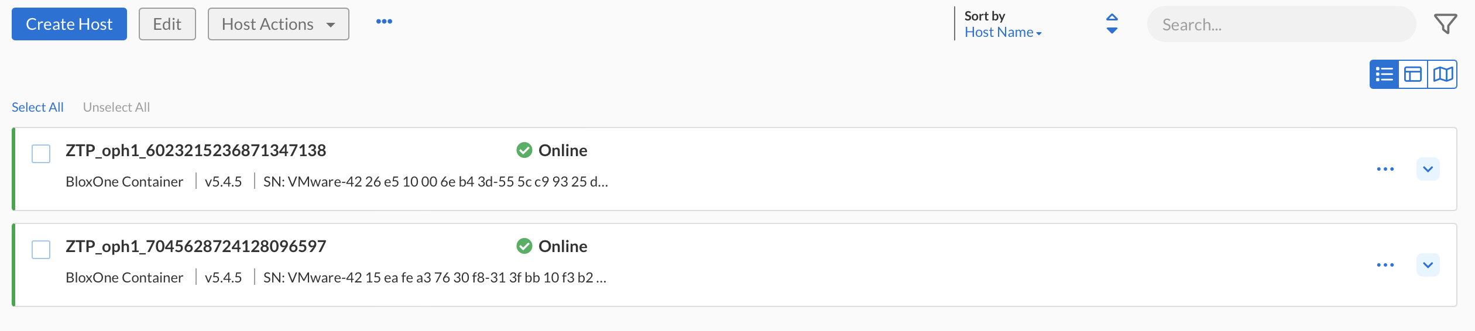Open the filter funnel icon

coord(1445,24)
